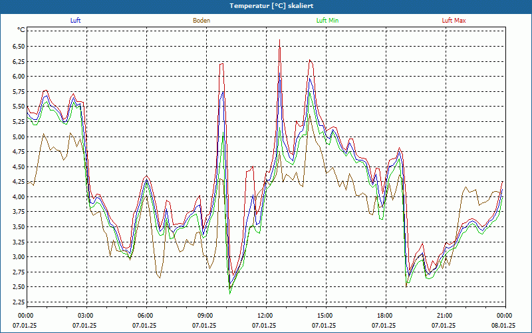Click the 3,25 y-axis value
The width and height of the screenshot is (532, 333).
[19, 242]
